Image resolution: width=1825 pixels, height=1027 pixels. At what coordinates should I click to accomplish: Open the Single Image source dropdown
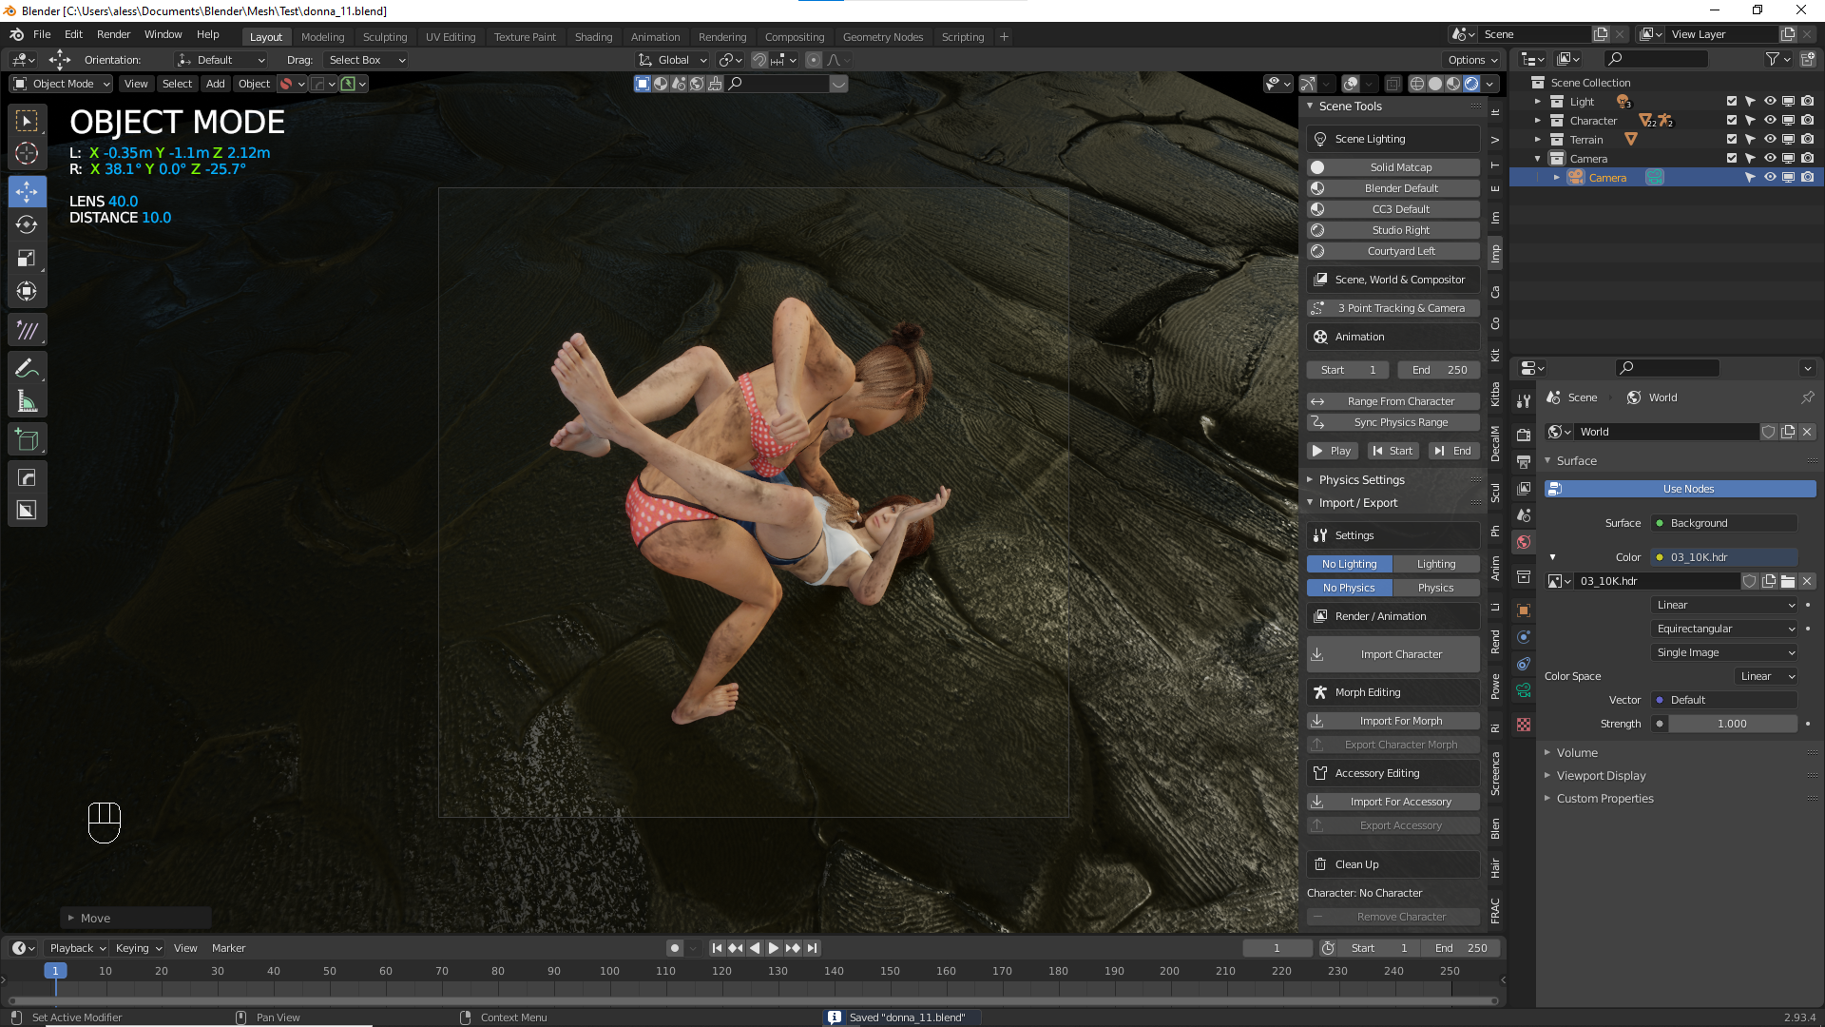[1725, 652]
